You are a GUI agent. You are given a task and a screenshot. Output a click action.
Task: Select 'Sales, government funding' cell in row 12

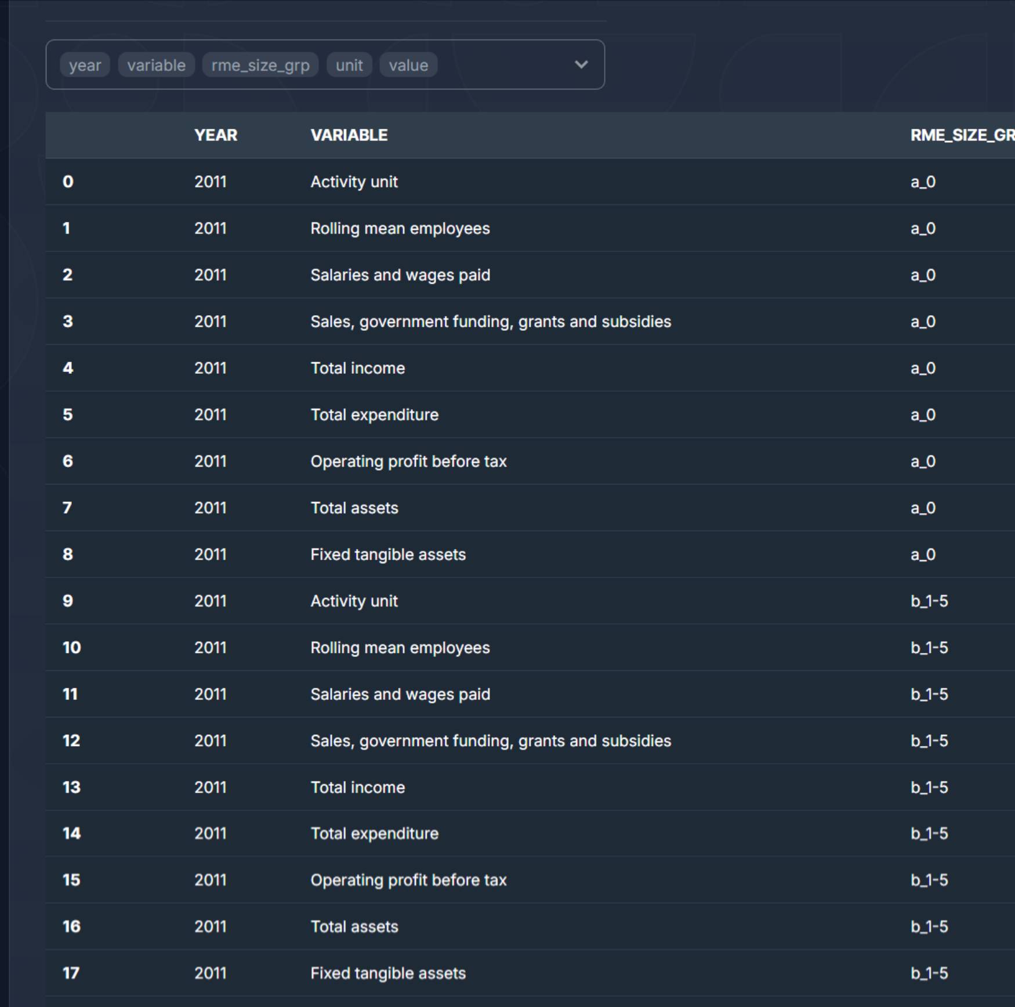[491, 741]
